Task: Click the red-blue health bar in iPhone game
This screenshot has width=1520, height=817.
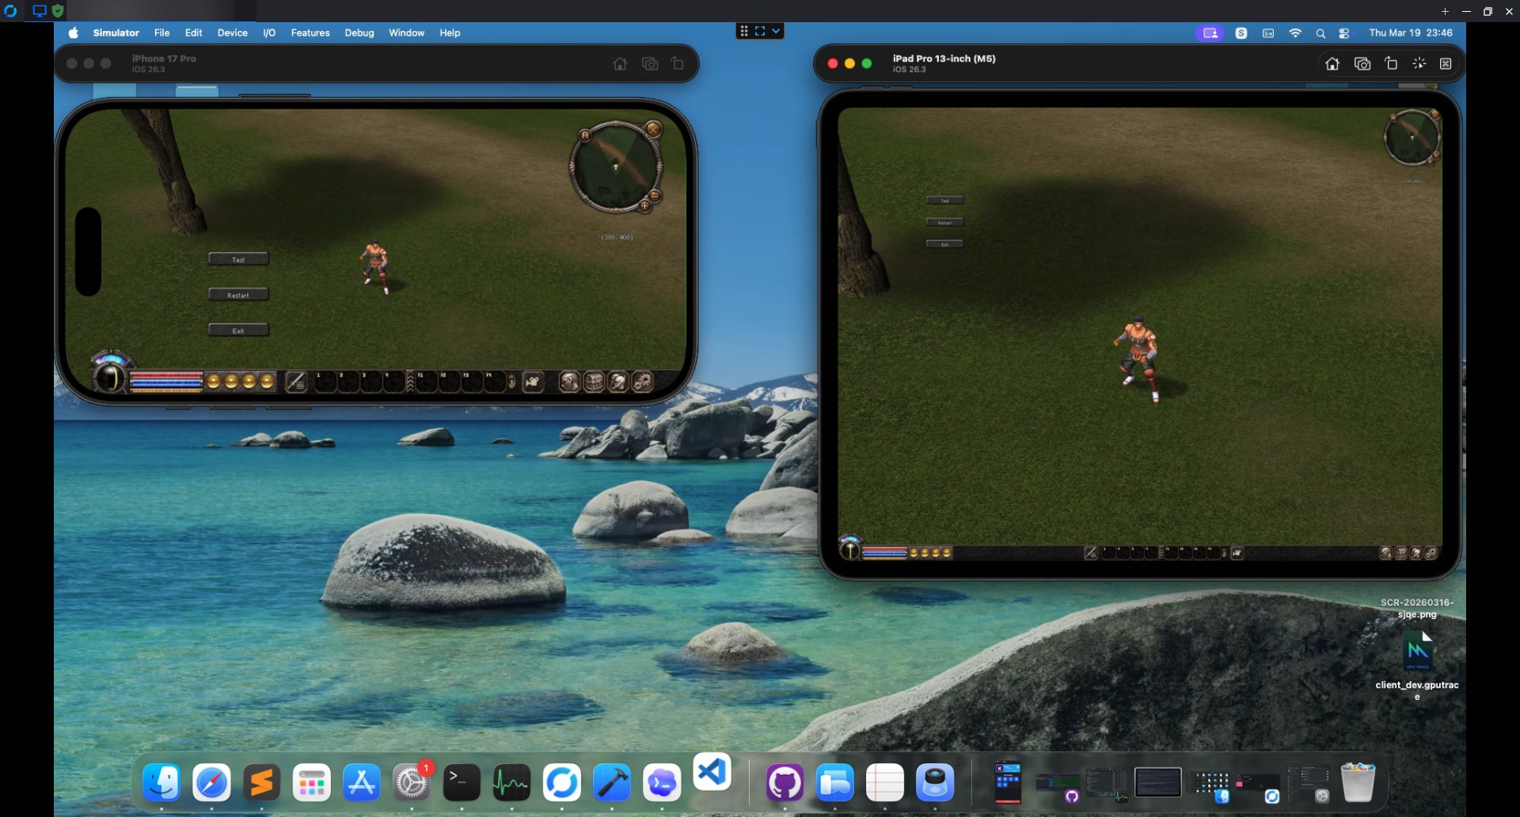Action: click(167, 382)
